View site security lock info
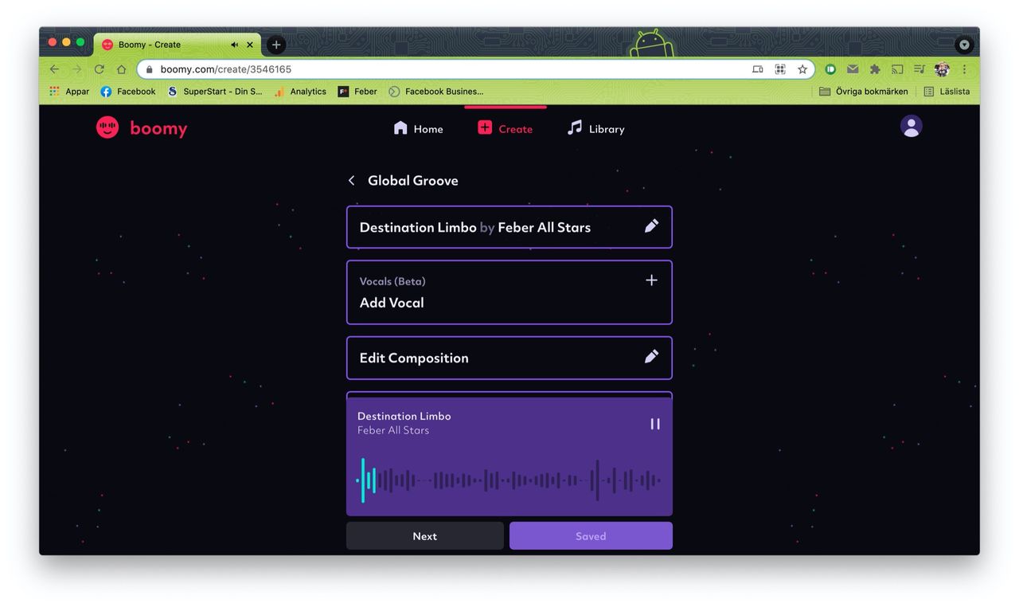 (150, 69)
